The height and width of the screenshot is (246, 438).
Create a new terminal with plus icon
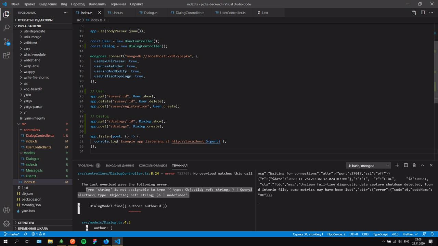[397, 165]
